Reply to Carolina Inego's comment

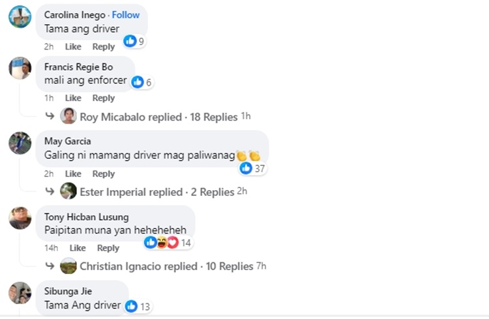pyautogui.click(x=103, y=47)
